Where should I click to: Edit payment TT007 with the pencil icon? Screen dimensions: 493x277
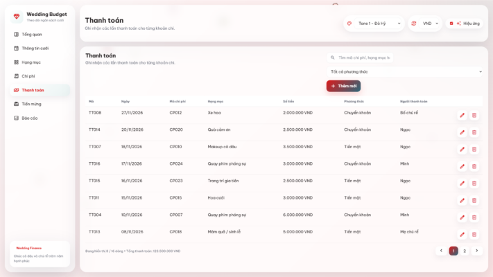(462, 150)
